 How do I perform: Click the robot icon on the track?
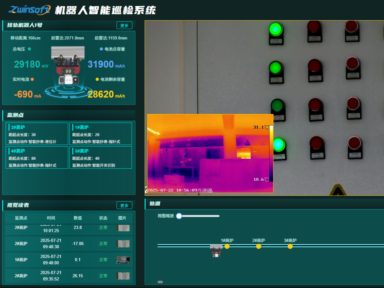216,250
